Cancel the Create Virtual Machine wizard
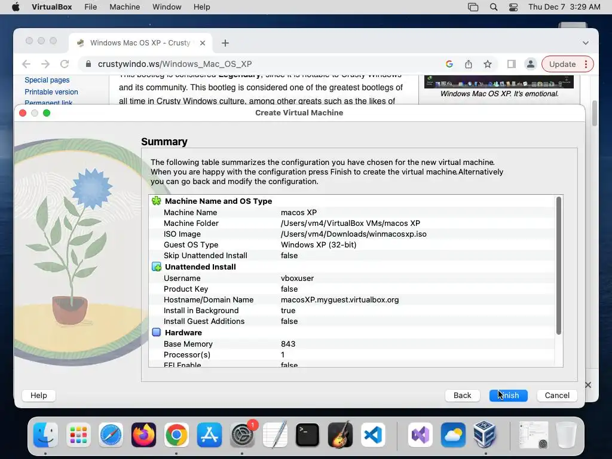 pos(557,396)
